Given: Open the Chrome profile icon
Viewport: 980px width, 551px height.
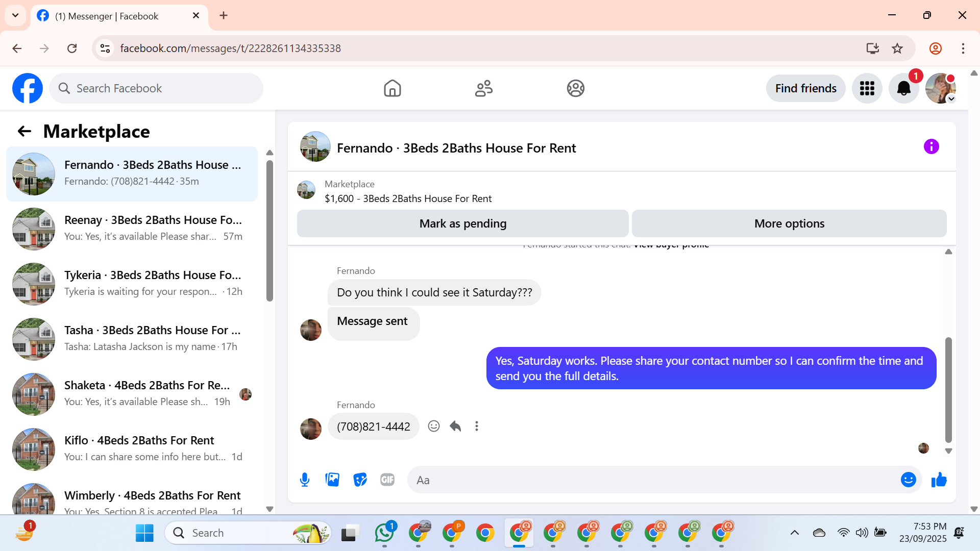Looking at the screenshot, I should point(936,48).
